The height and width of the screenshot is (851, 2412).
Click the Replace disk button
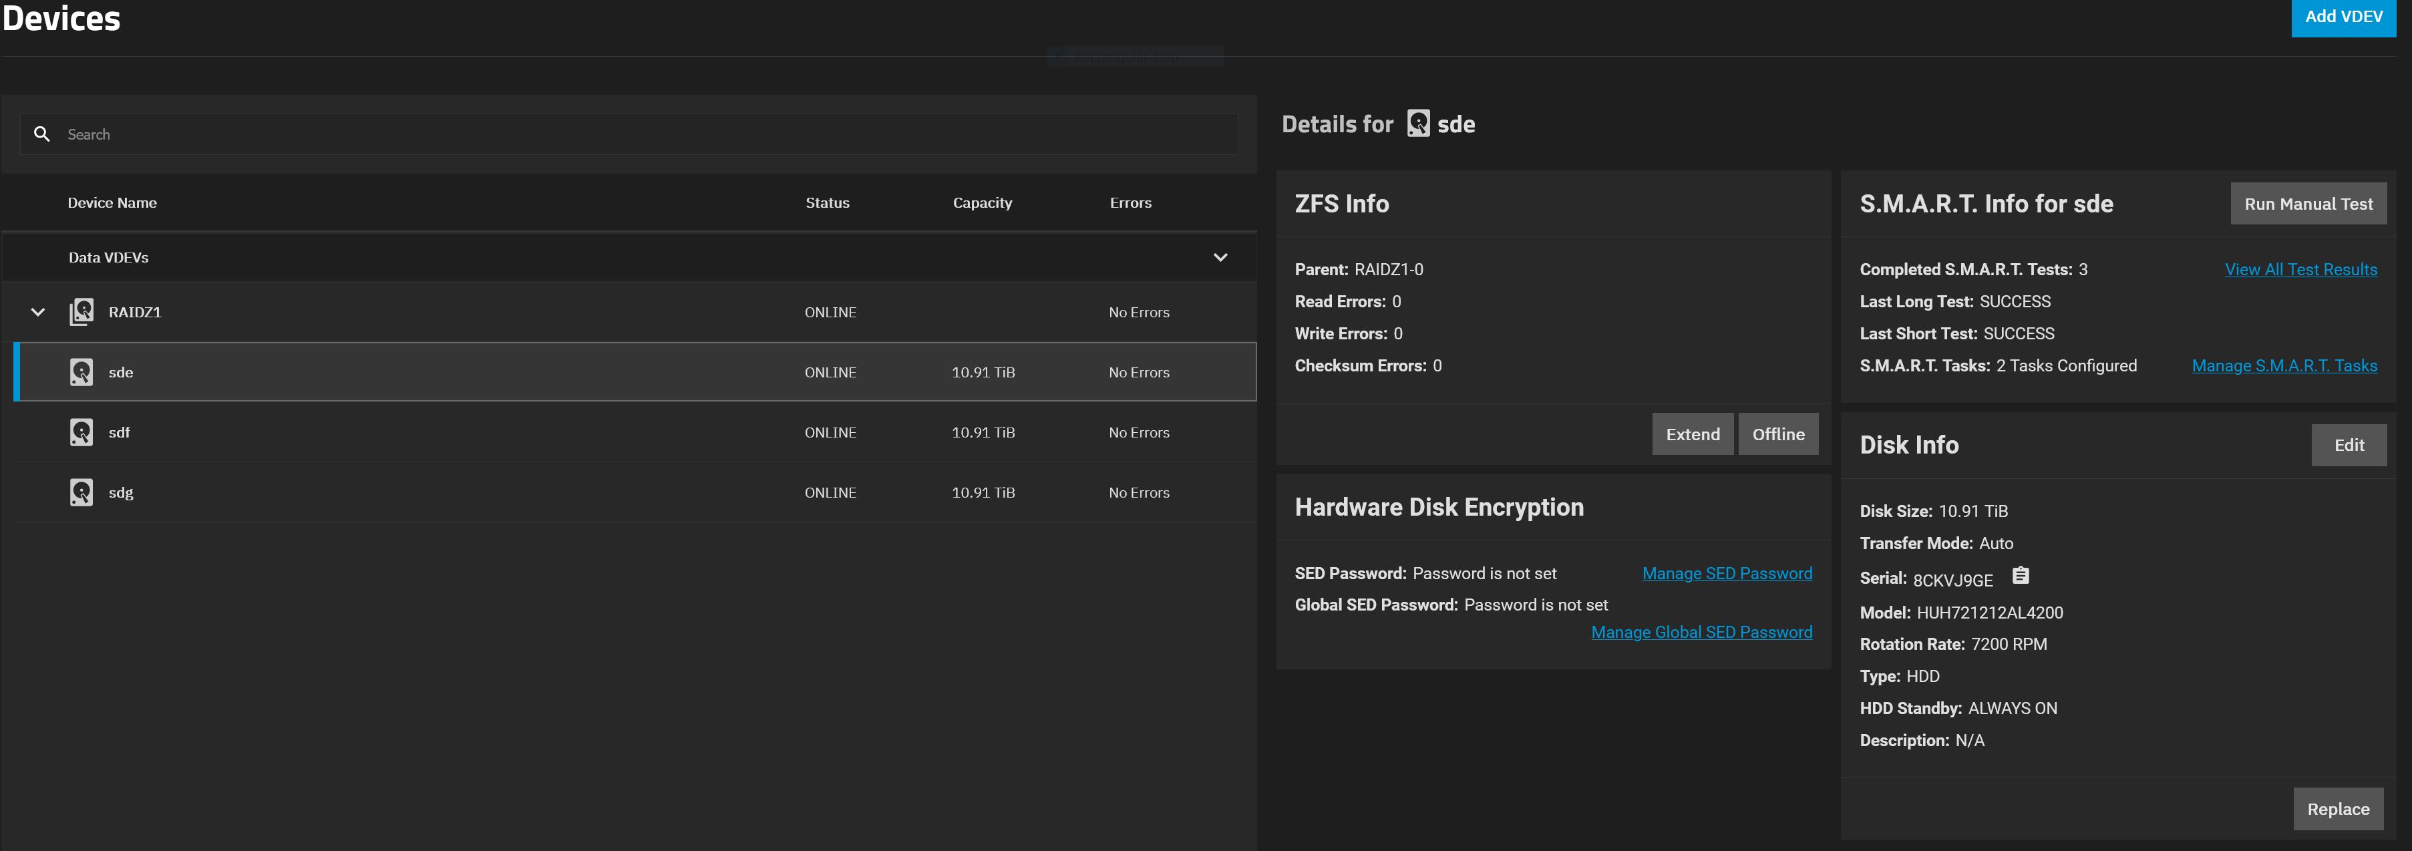click(x=2337, y=809)
